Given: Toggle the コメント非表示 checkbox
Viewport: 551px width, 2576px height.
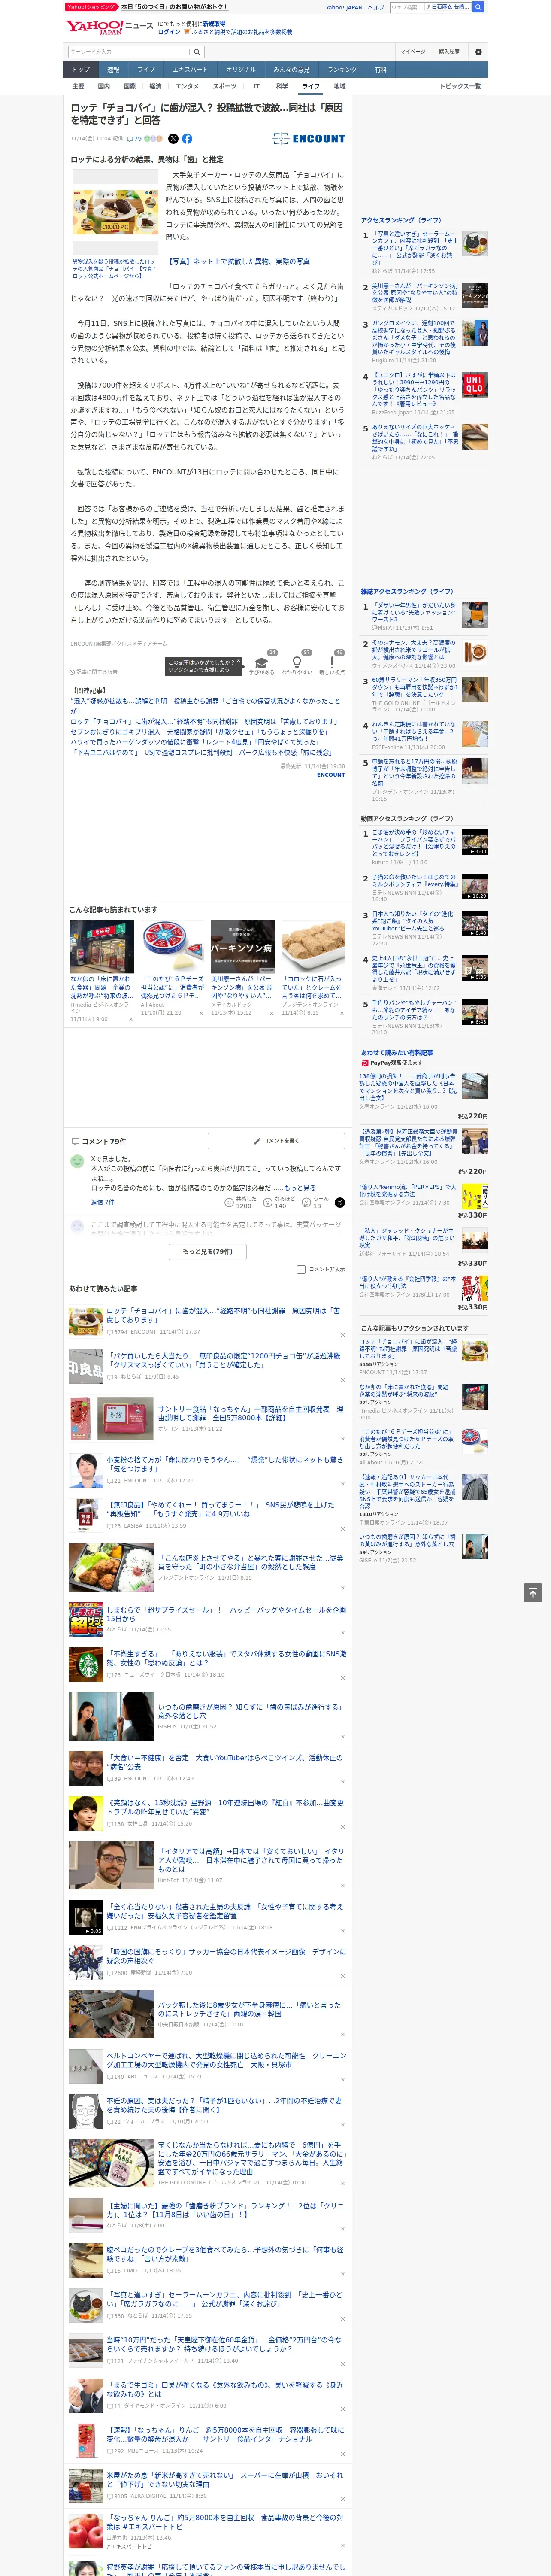Looking at the screenshot, I should (301, 1269).
